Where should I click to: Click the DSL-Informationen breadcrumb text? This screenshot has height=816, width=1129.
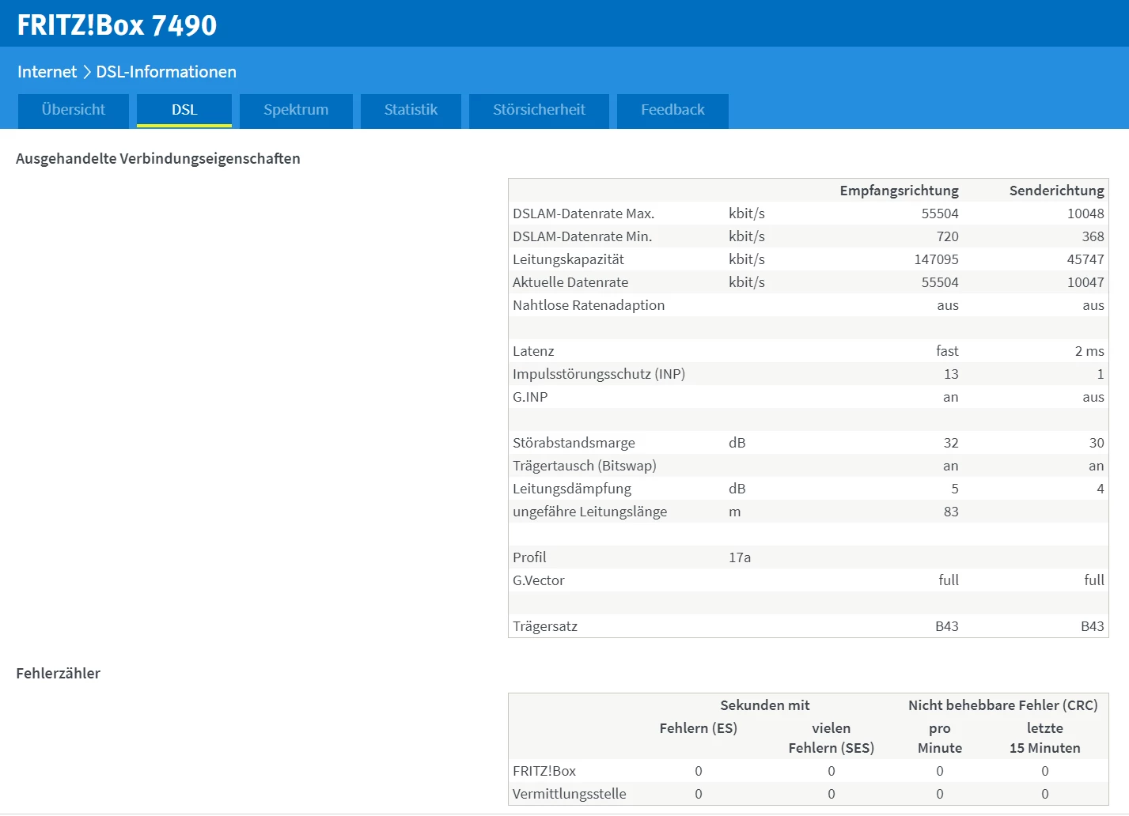[166, 72]
